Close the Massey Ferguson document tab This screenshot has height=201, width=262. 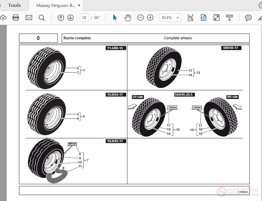click(x=79, y=5)
